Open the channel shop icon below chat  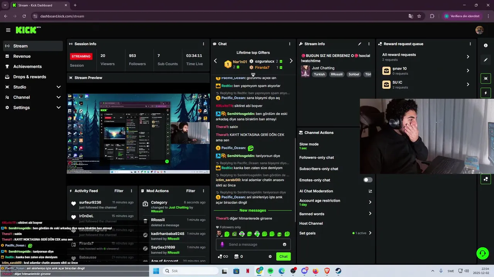(x=236, y=257)
